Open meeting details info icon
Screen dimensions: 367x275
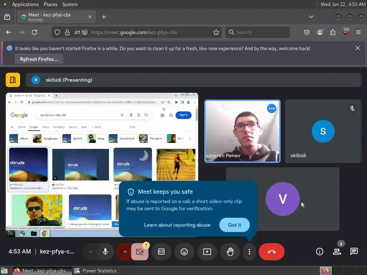(x=319, y=252)
